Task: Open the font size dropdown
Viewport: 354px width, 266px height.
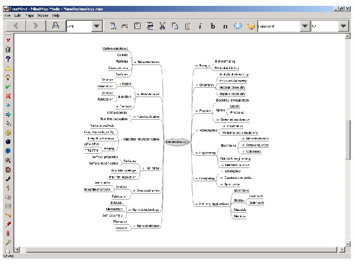Action: pos(343,26)
